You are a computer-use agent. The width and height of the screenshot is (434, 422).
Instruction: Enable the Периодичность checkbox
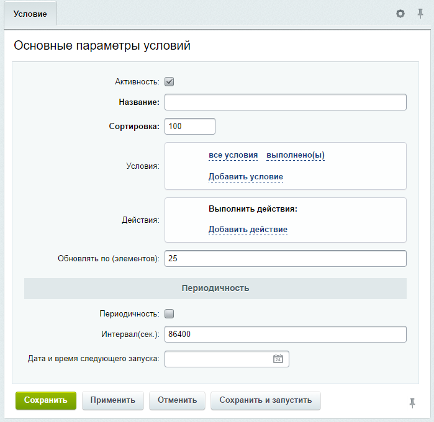pos(169,314)
